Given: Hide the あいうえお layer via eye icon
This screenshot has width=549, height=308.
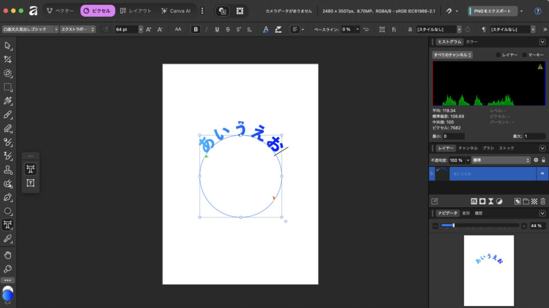Looking at the screenshot, I should pyautogui.click(x=542, y=173).
